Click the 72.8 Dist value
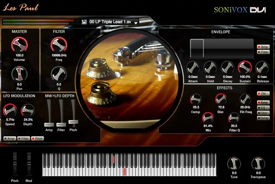This screenshot has width=275, height=184. pyautogui.click(x=221, y=107)
